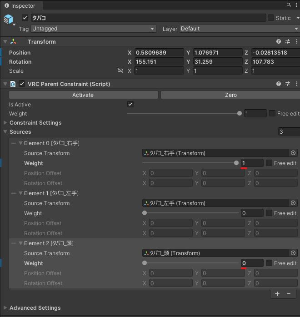Toggle the Scale constrained proportions link icon
Viewport: 300px width, 317px height.
[x=120, y=70]
